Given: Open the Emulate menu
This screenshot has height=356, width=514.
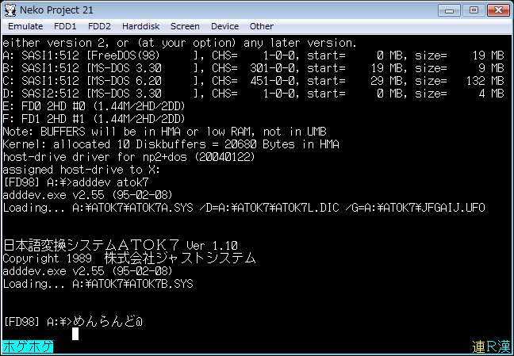Looking at the screenshot, I should click(x=25, y=26).
